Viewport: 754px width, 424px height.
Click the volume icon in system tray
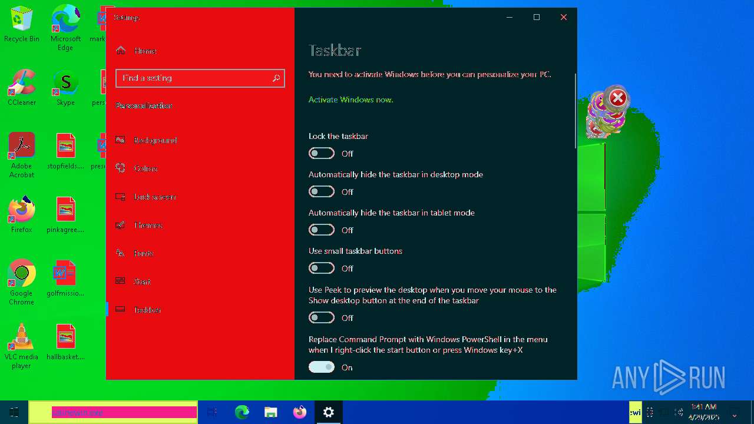[679, 412]
